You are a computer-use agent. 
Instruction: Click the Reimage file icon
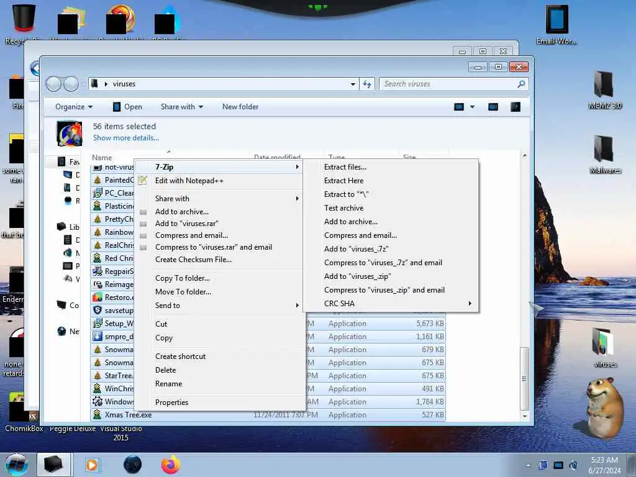[98, 284]
